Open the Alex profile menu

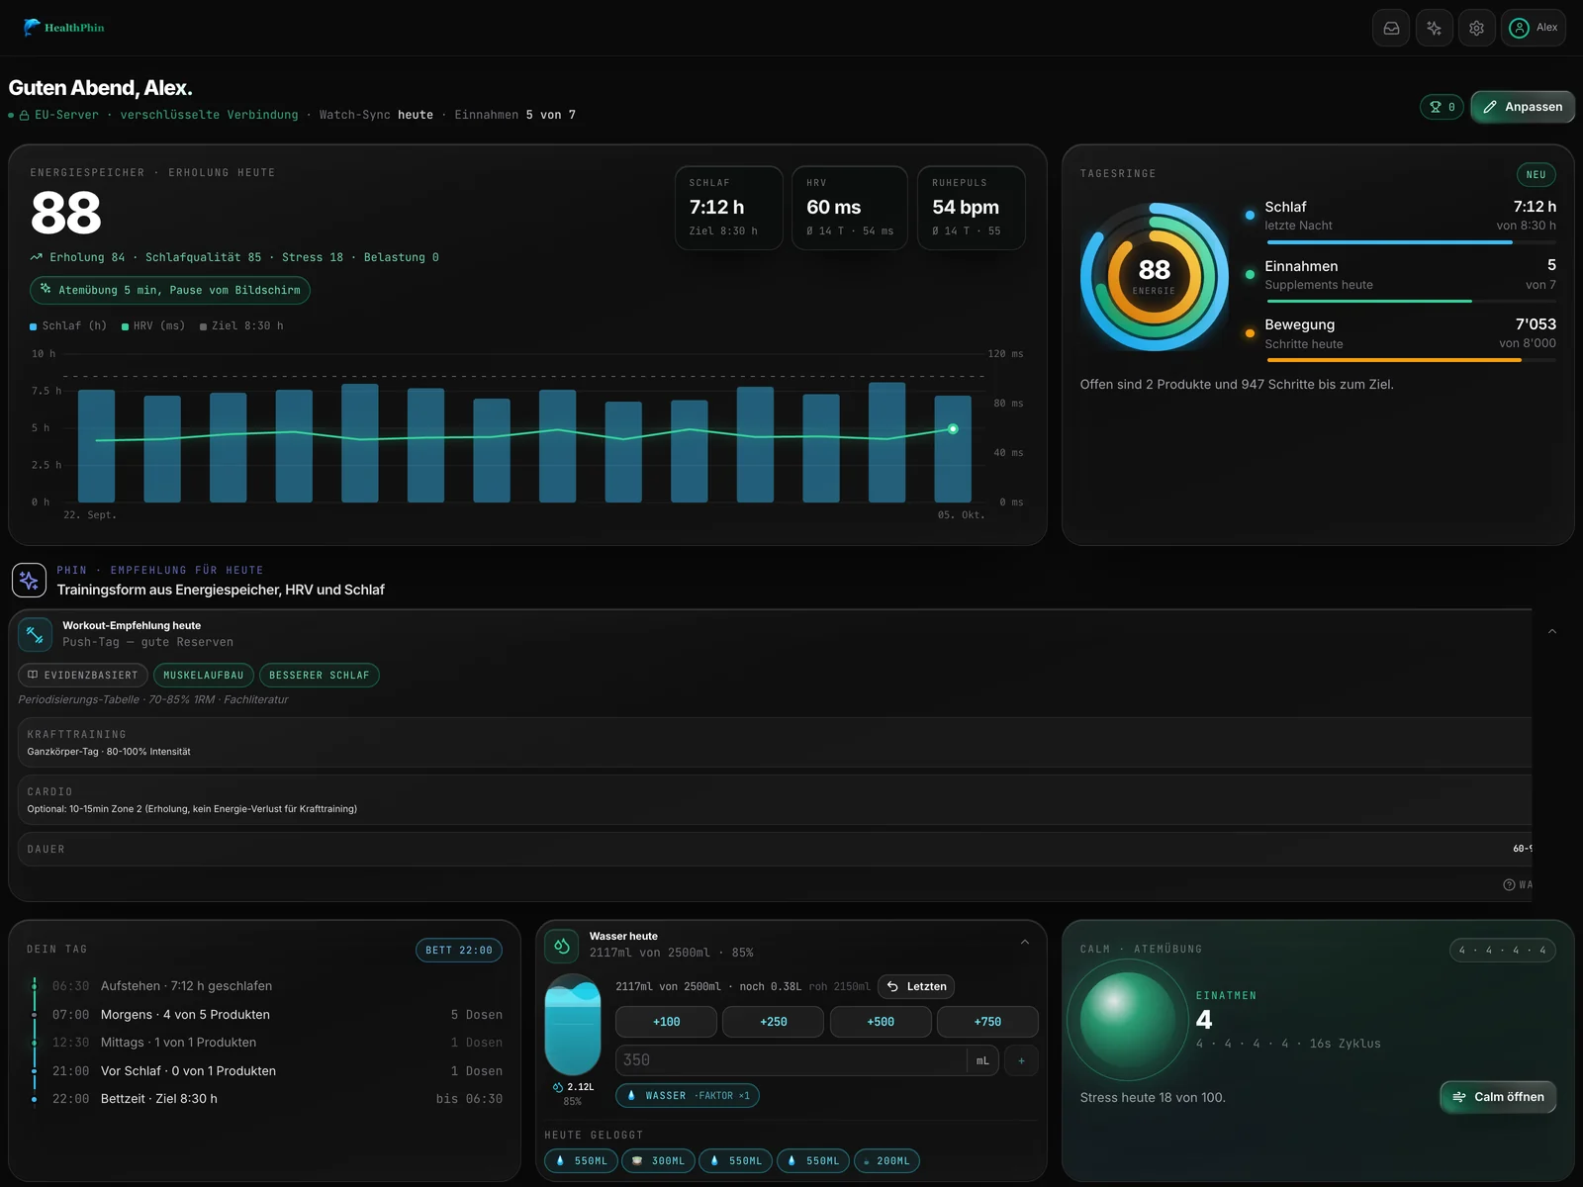click(x=1535, y=28)
